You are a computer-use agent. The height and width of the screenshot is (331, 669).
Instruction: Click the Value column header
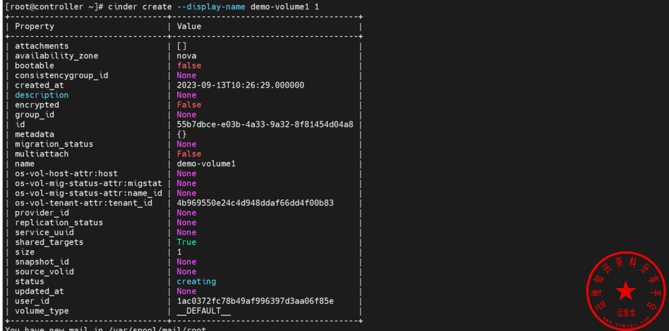click(189, 26)
